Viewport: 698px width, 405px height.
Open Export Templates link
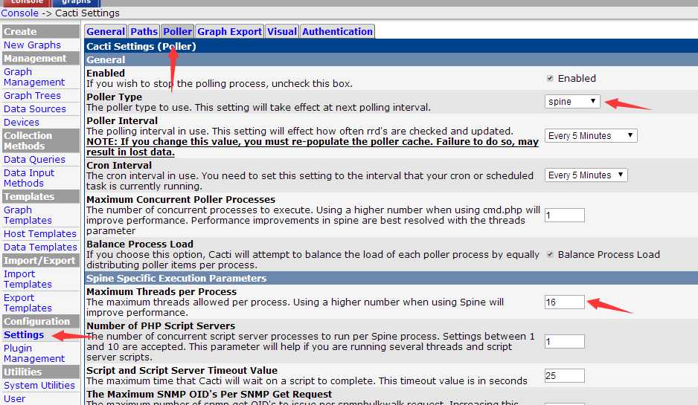click(x=28, y=302)
